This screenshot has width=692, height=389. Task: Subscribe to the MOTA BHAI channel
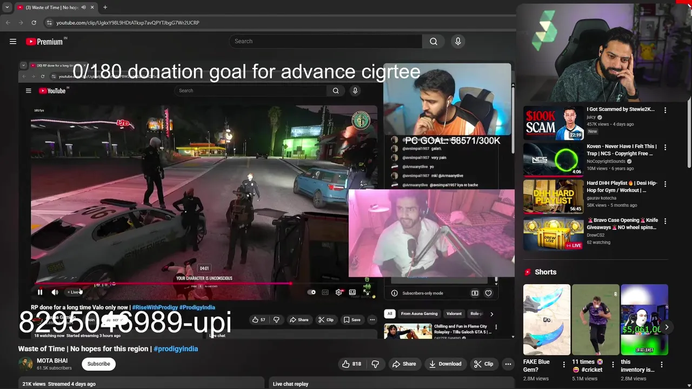click(x=99, y=364)
